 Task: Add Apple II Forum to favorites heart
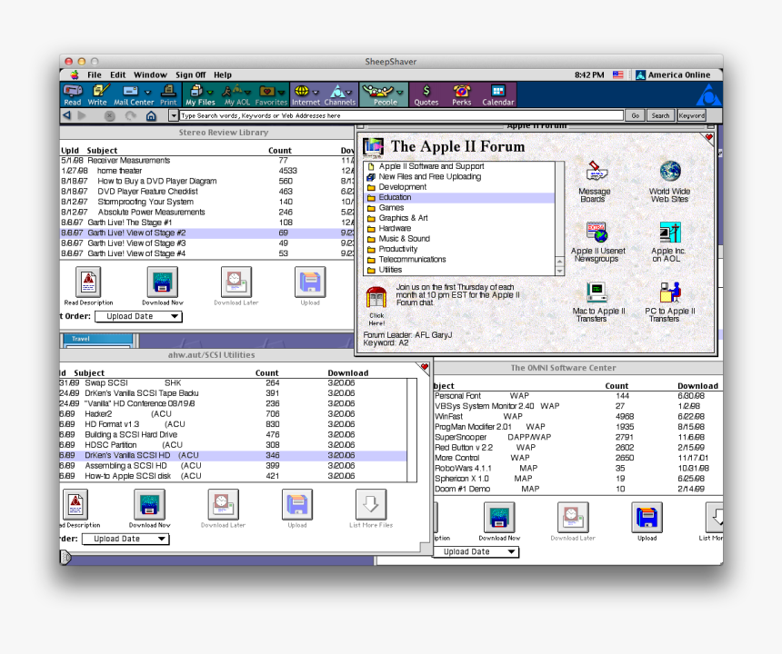click(x=708, y=137)
